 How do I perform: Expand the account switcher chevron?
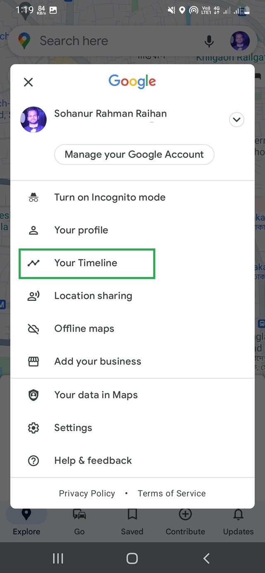[236, 120]
